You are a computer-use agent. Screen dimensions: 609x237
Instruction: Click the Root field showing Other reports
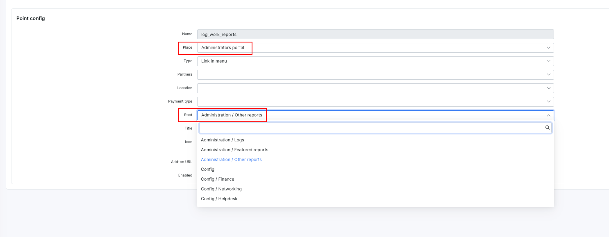(x=375, y=115)
